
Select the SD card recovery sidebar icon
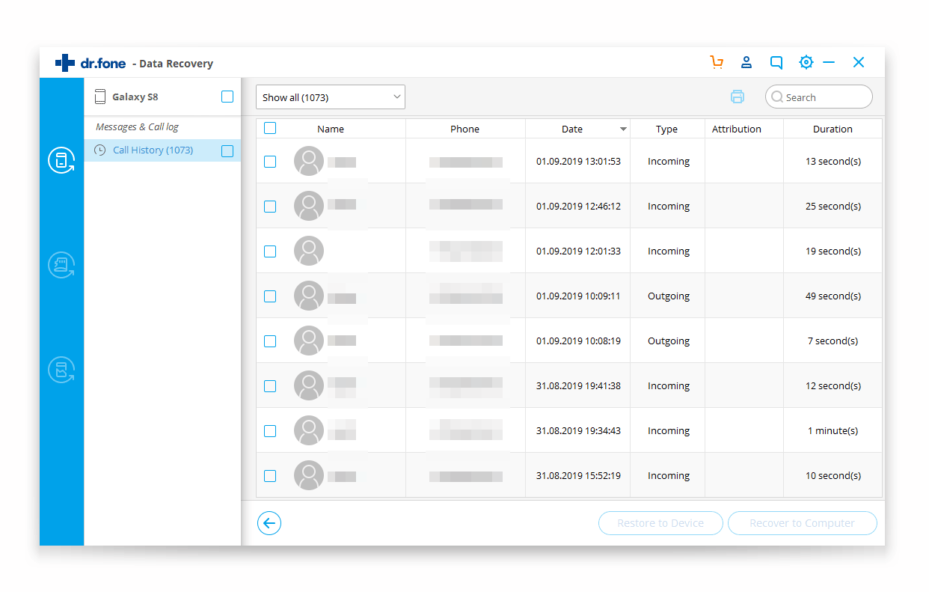pos(61,265)
